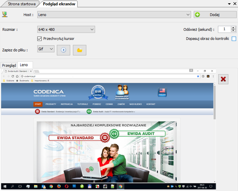Click the green plus Dodaj icon
The width and height of the screenshot is (238, 191).
point(197,15)
